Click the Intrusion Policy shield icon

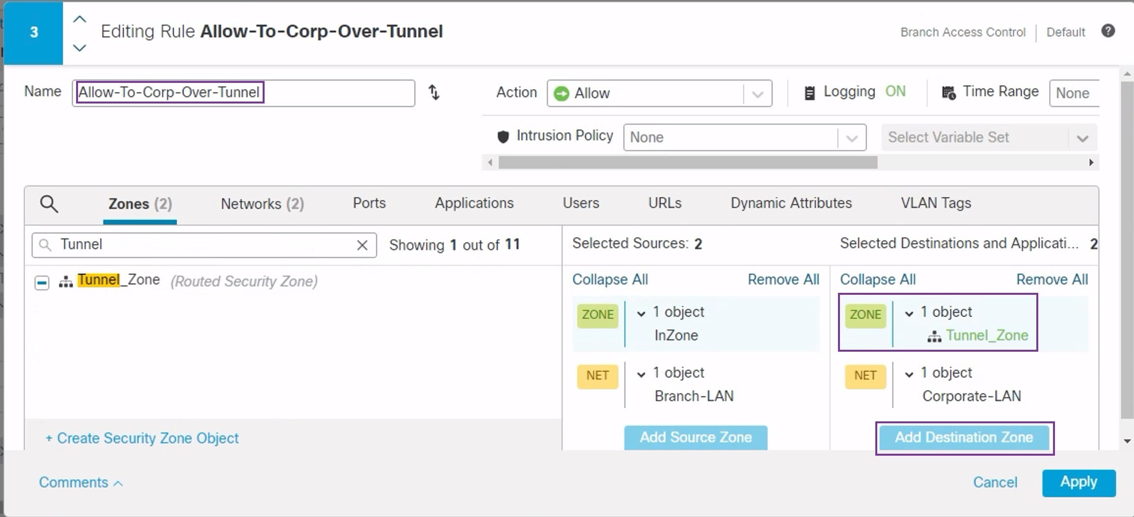tap(503, 137)
